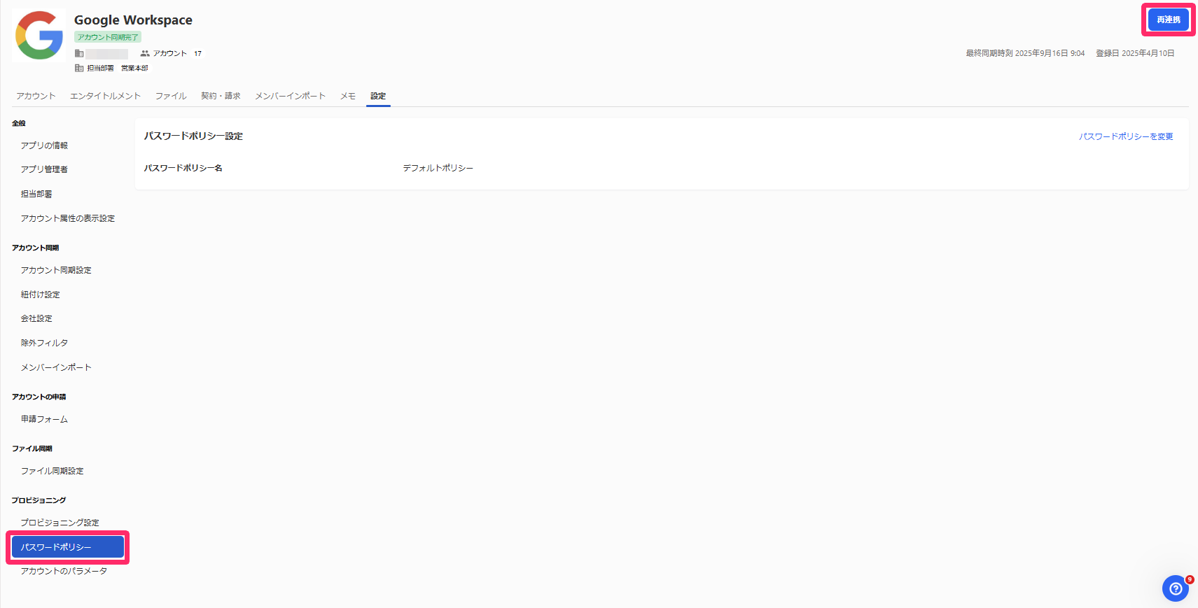Open the エンタイトルメント tab
1198x608 pixels.
tap(105, 96)
